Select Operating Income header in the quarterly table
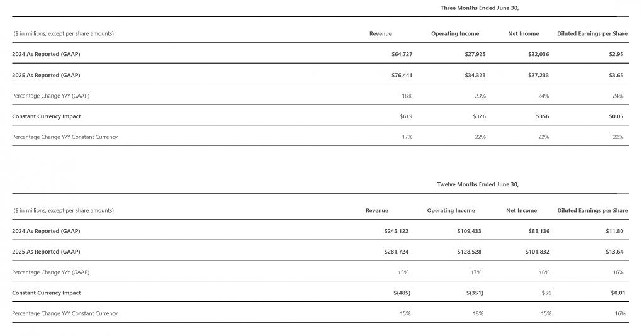The image size is (642, 336). coord(455,33)
